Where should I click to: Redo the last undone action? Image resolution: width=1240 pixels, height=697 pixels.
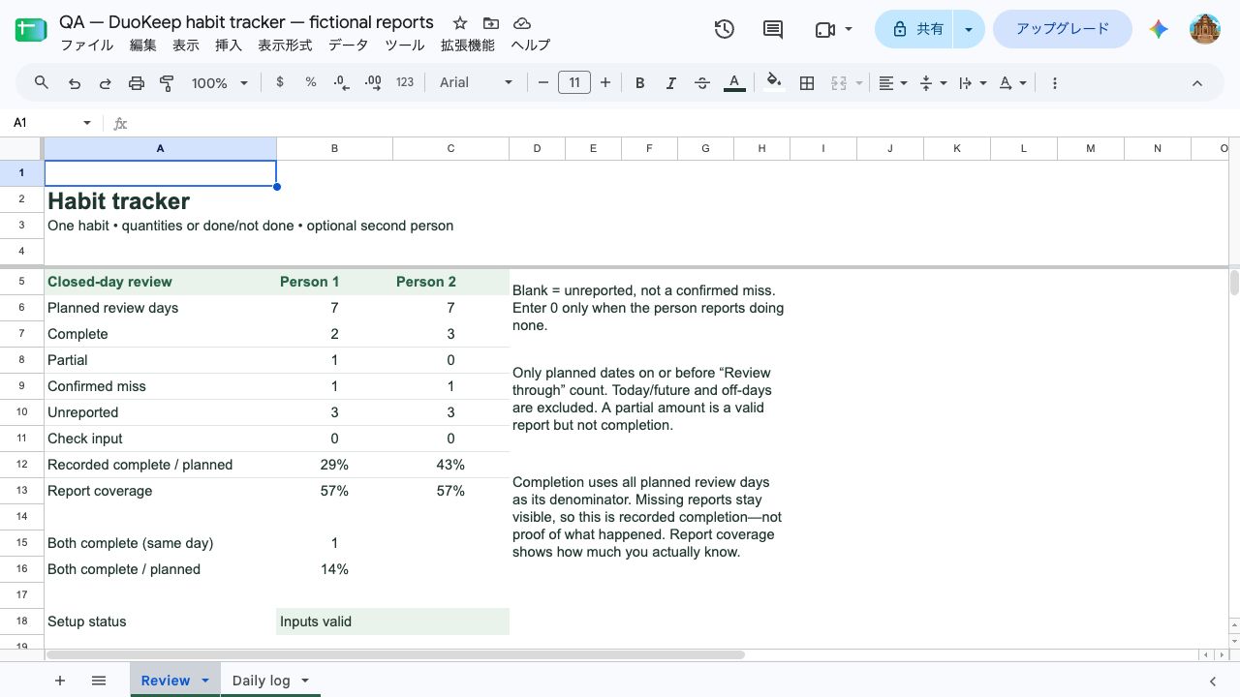pyautogui.click(x=105, y=83)
